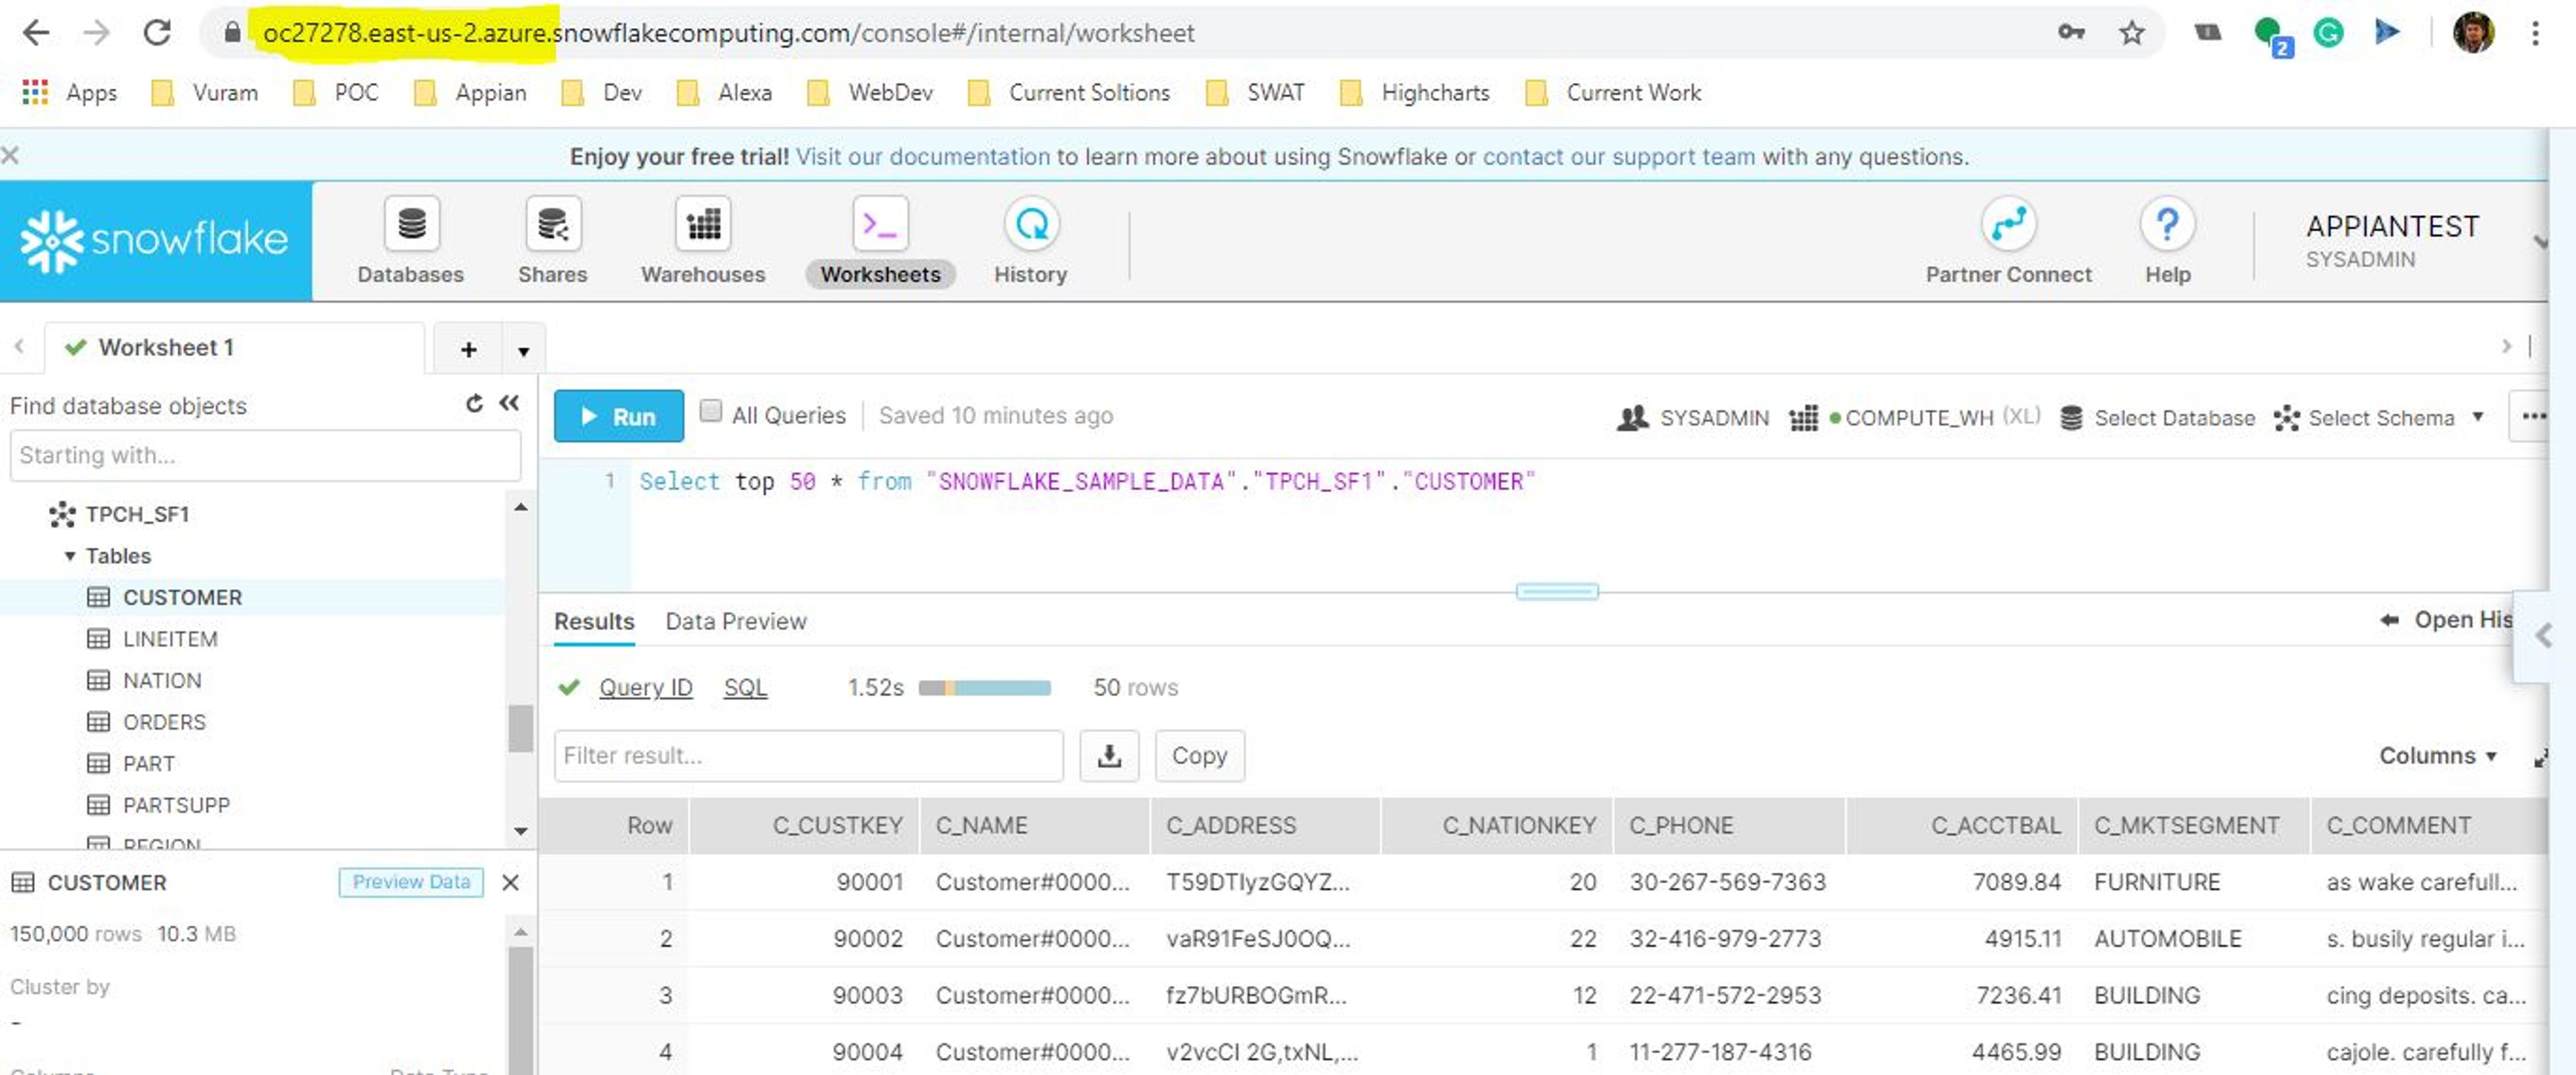
Task: Download the query results
Action: 1109,756
